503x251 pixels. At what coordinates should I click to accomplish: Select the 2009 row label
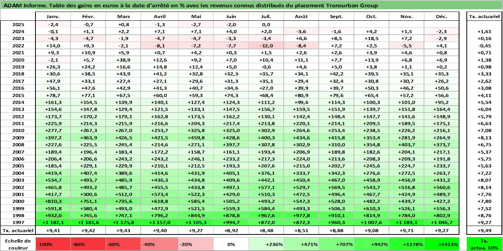[18, 137]
